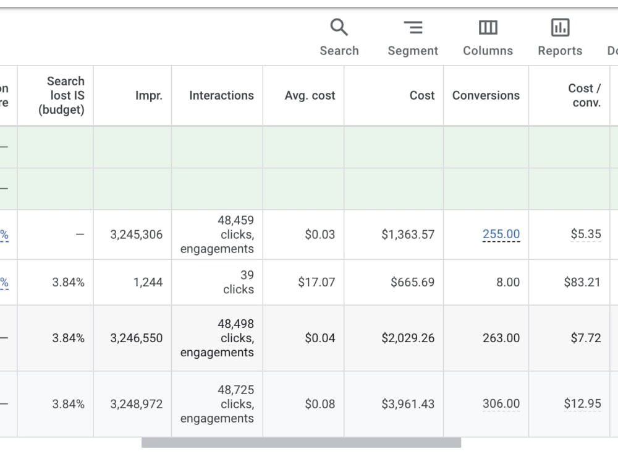Sort by Interactions column header
618x464 pixels.
pos(221,95)
